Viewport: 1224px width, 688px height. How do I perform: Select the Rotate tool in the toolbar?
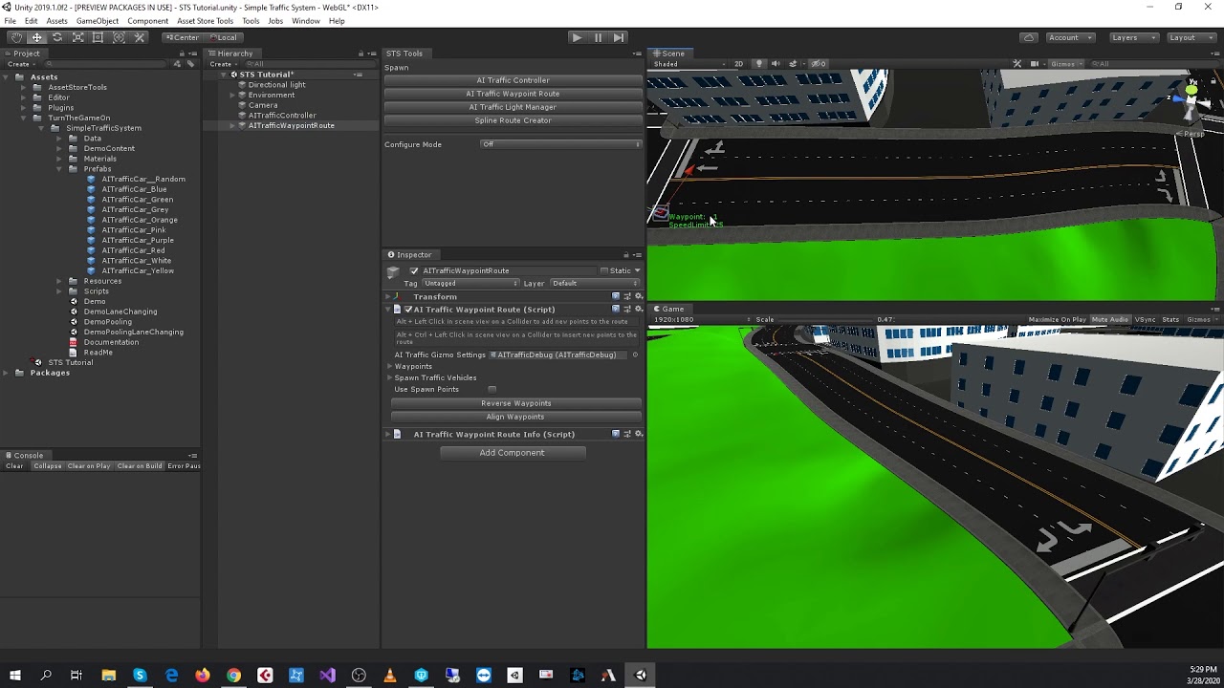click(x=57, y=37)
